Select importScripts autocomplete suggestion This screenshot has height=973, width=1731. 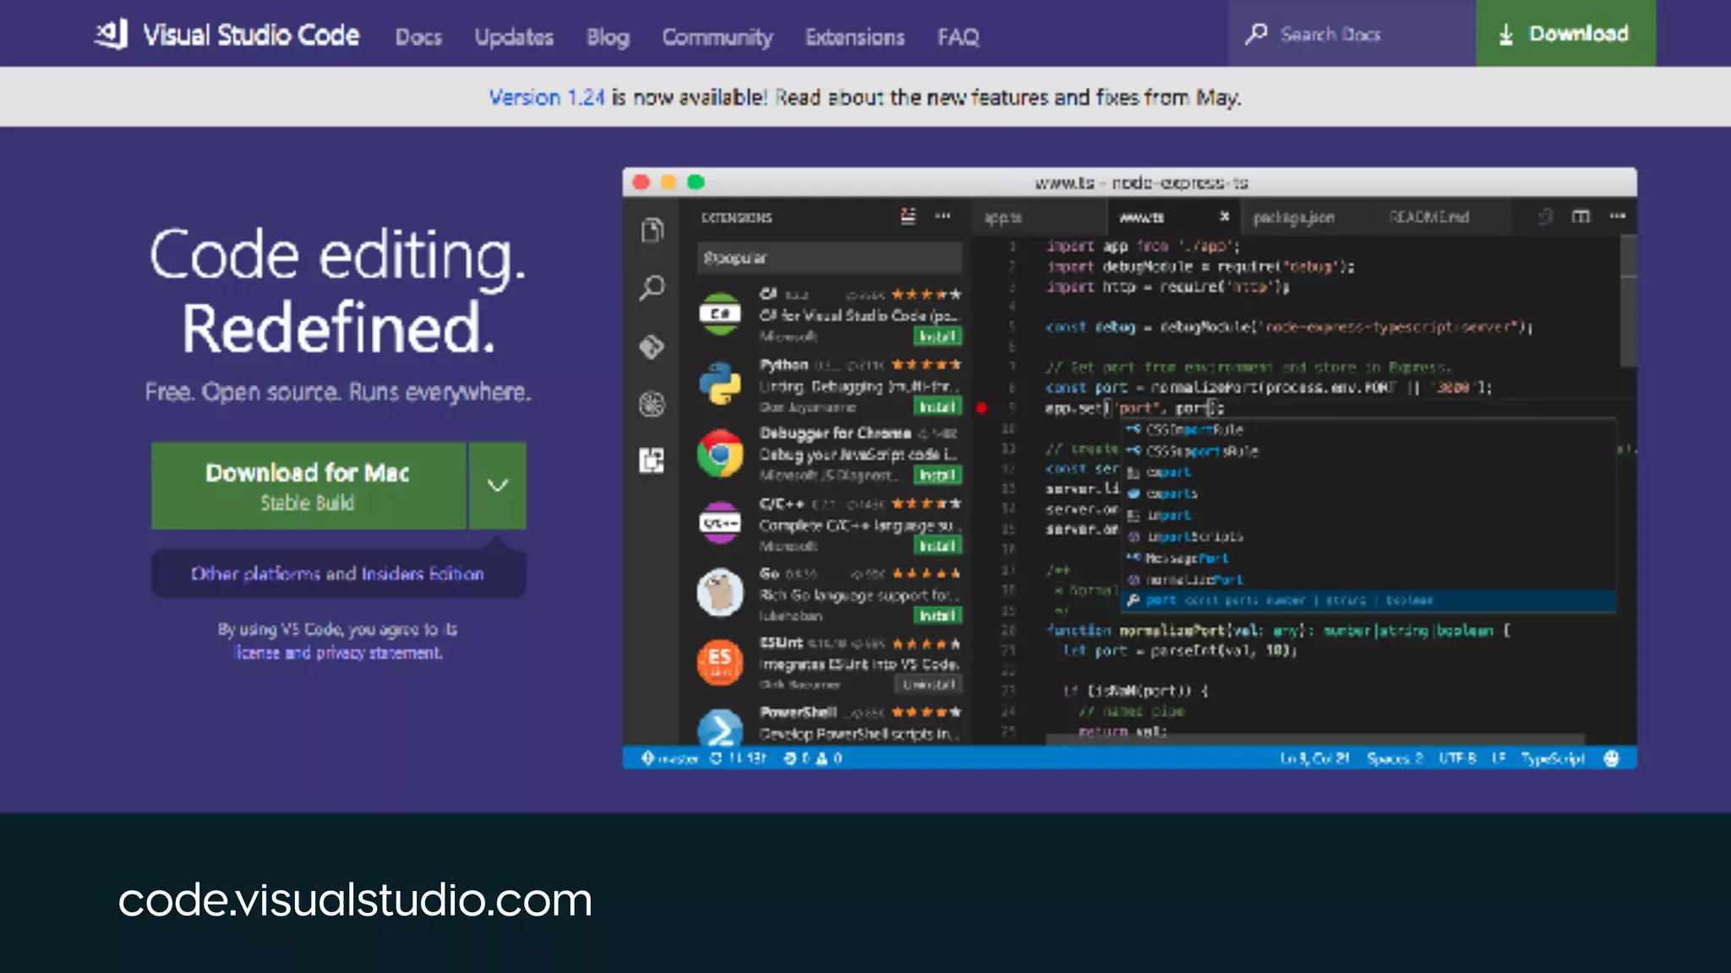1368,537
